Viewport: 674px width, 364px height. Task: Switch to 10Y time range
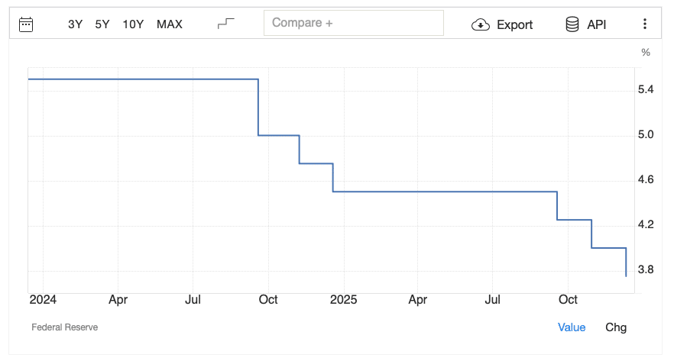click(x=133, y=24)
